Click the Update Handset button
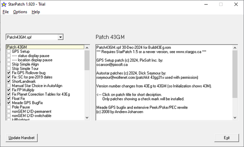This screenshot has height=147, width=244. 22,138
